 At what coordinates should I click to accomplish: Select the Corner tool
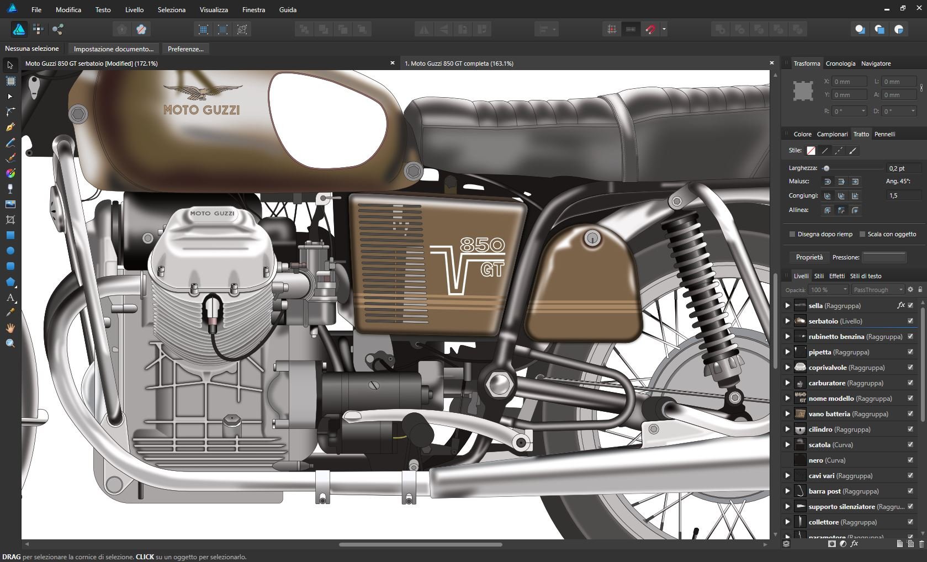click(x=10, y=112)
